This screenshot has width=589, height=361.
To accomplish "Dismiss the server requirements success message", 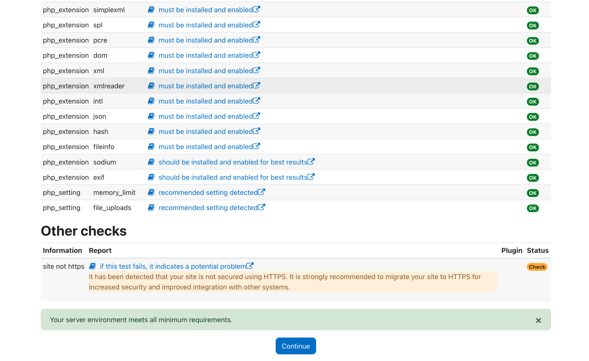I will tap(538, 320).
